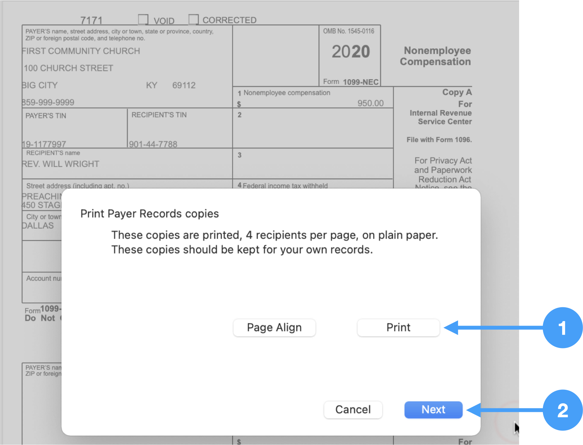Click the Recipient's TIN value 901-44-7788
Image resolution: width=583 pixels, height=445 pixels.
(x=153, y=144)
